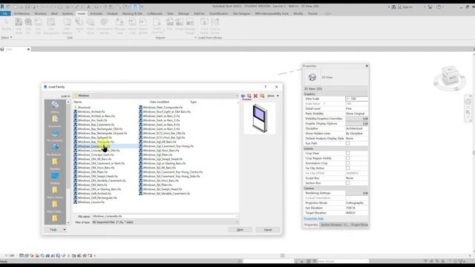Open the Properties help link
This screenshot has width=475, height=267.
pyautogui.click(x=313, y=219)
